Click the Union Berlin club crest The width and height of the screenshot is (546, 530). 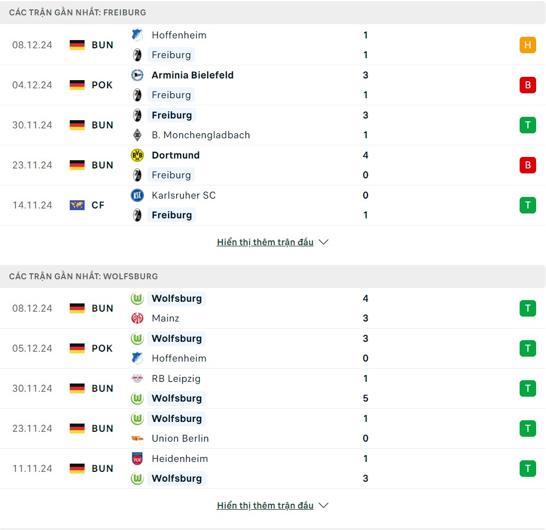(x=137, y=438)
